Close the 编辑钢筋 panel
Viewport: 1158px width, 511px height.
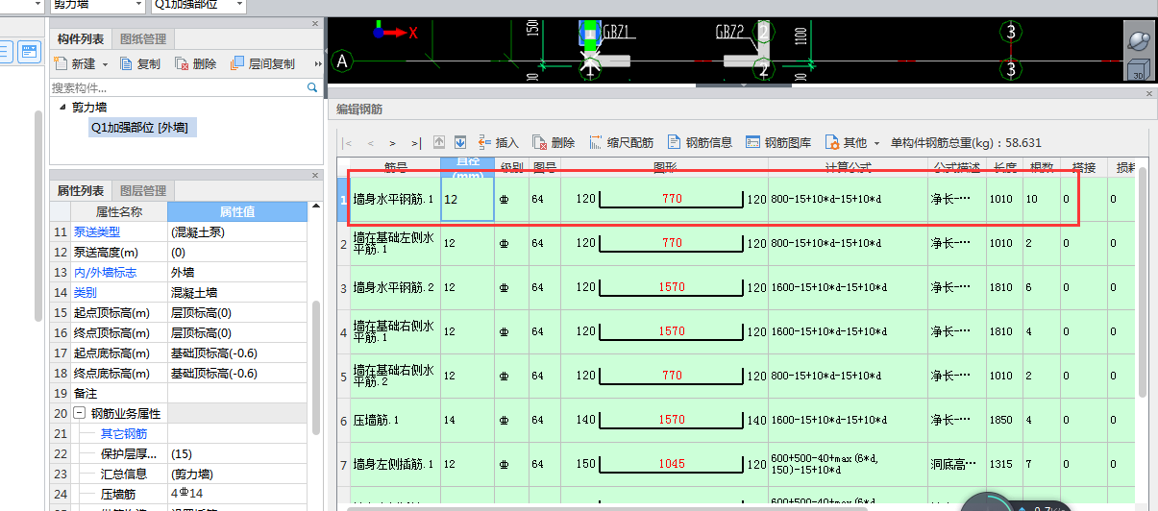pos(1149,93)
